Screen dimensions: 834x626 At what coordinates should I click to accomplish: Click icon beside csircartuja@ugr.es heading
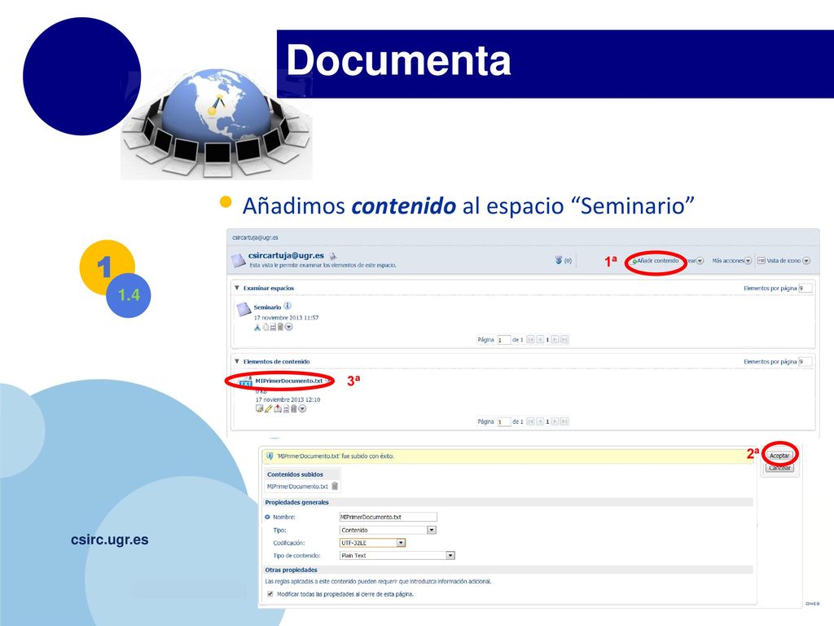click(x=333, y=256)
